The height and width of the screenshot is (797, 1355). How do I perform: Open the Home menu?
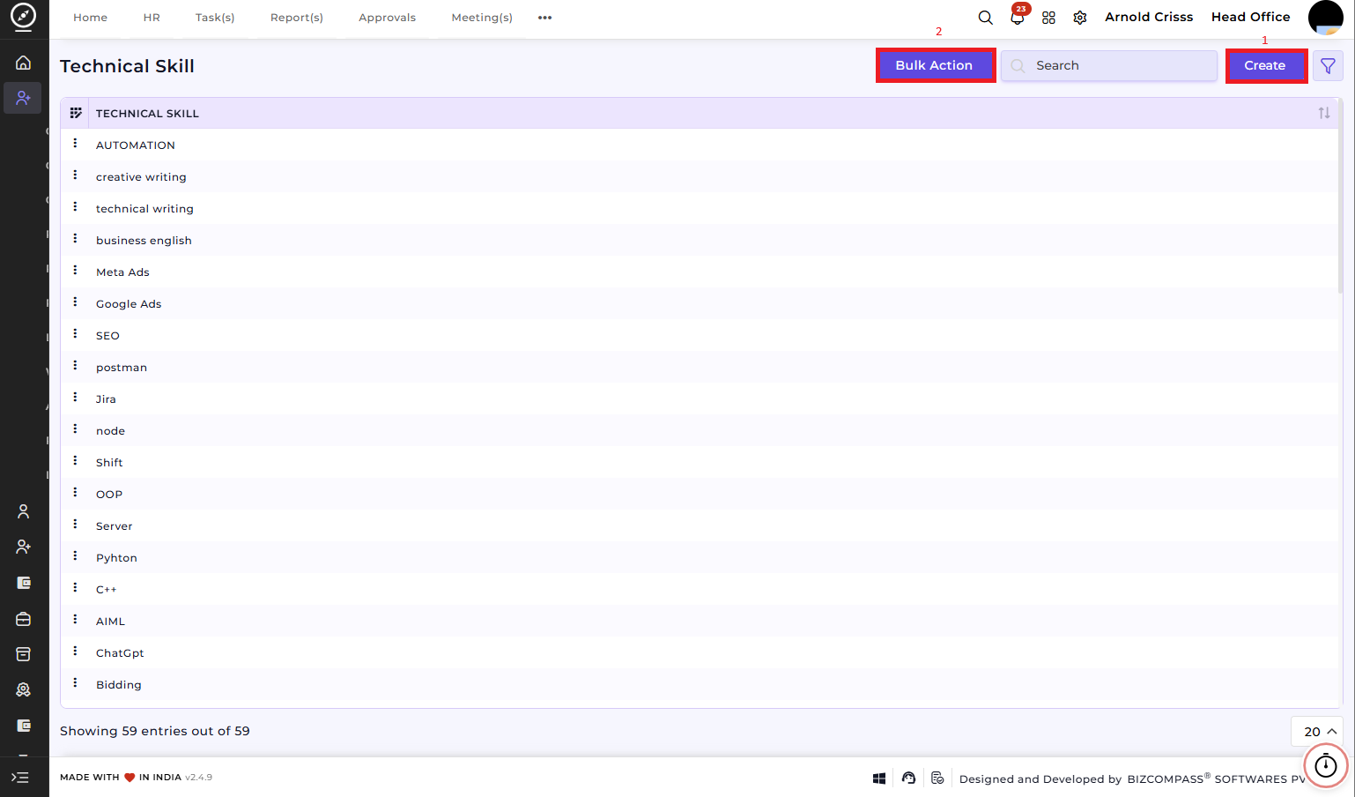click(90, 18)
